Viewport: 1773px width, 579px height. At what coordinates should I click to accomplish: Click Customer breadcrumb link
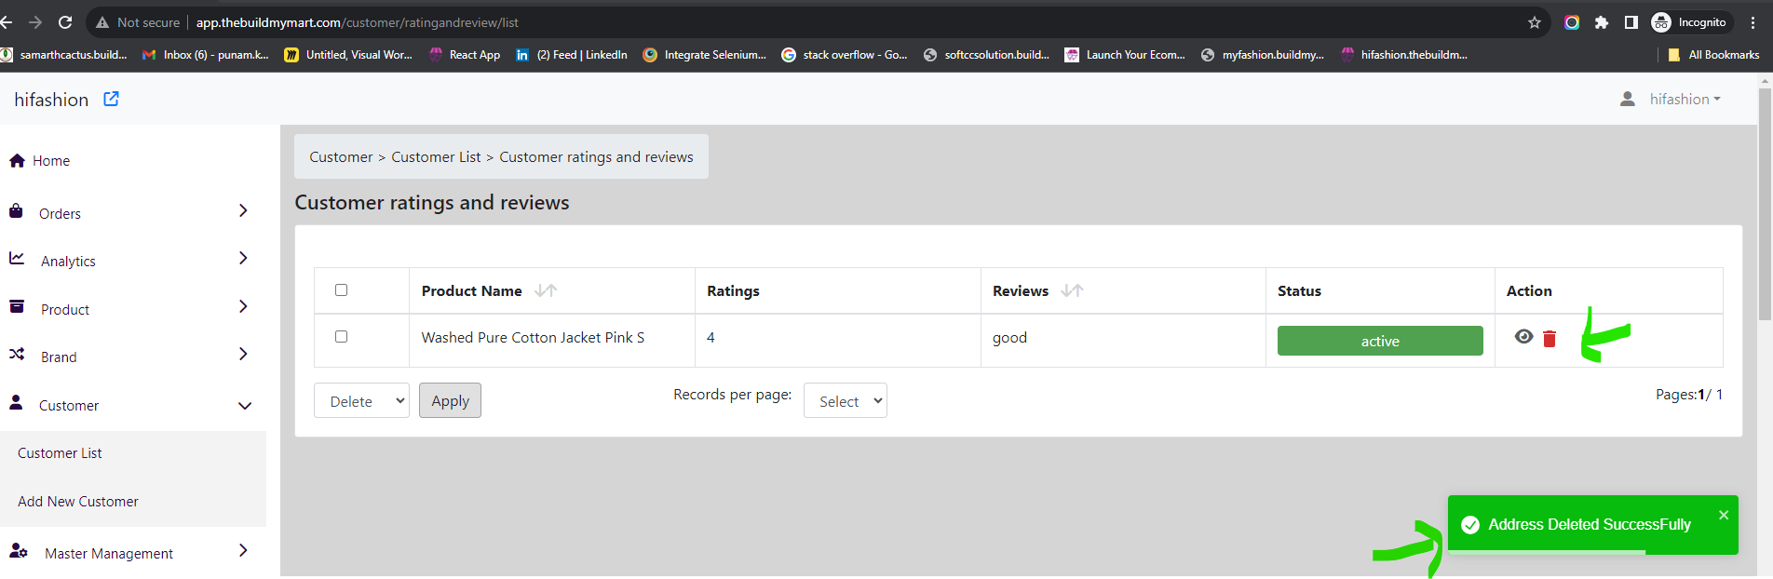341,157
